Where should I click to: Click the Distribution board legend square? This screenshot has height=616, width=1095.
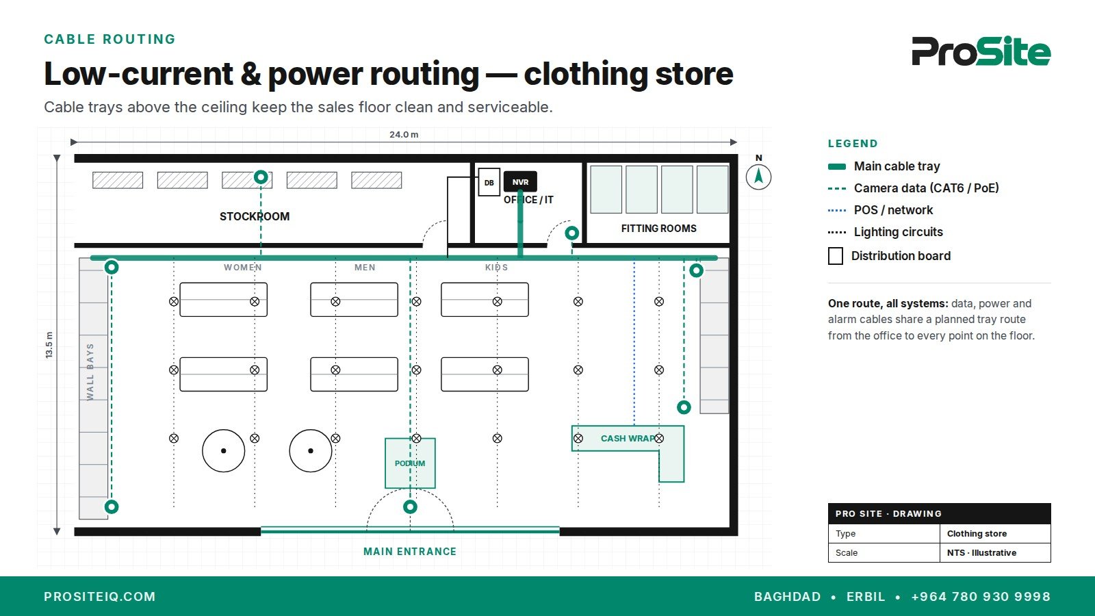click(x=836, y=256)
